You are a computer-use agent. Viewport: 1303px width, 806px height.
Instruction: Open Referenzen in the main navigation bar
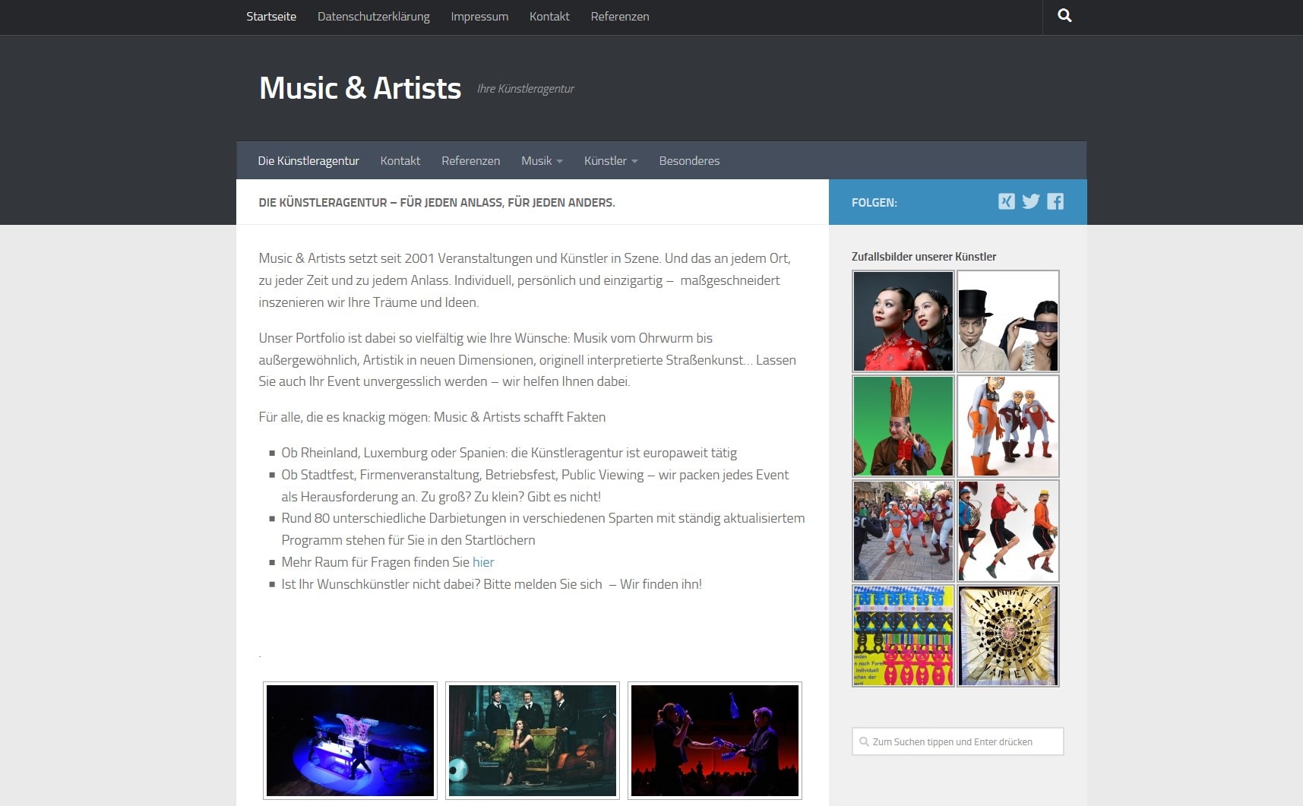[471, 160]
